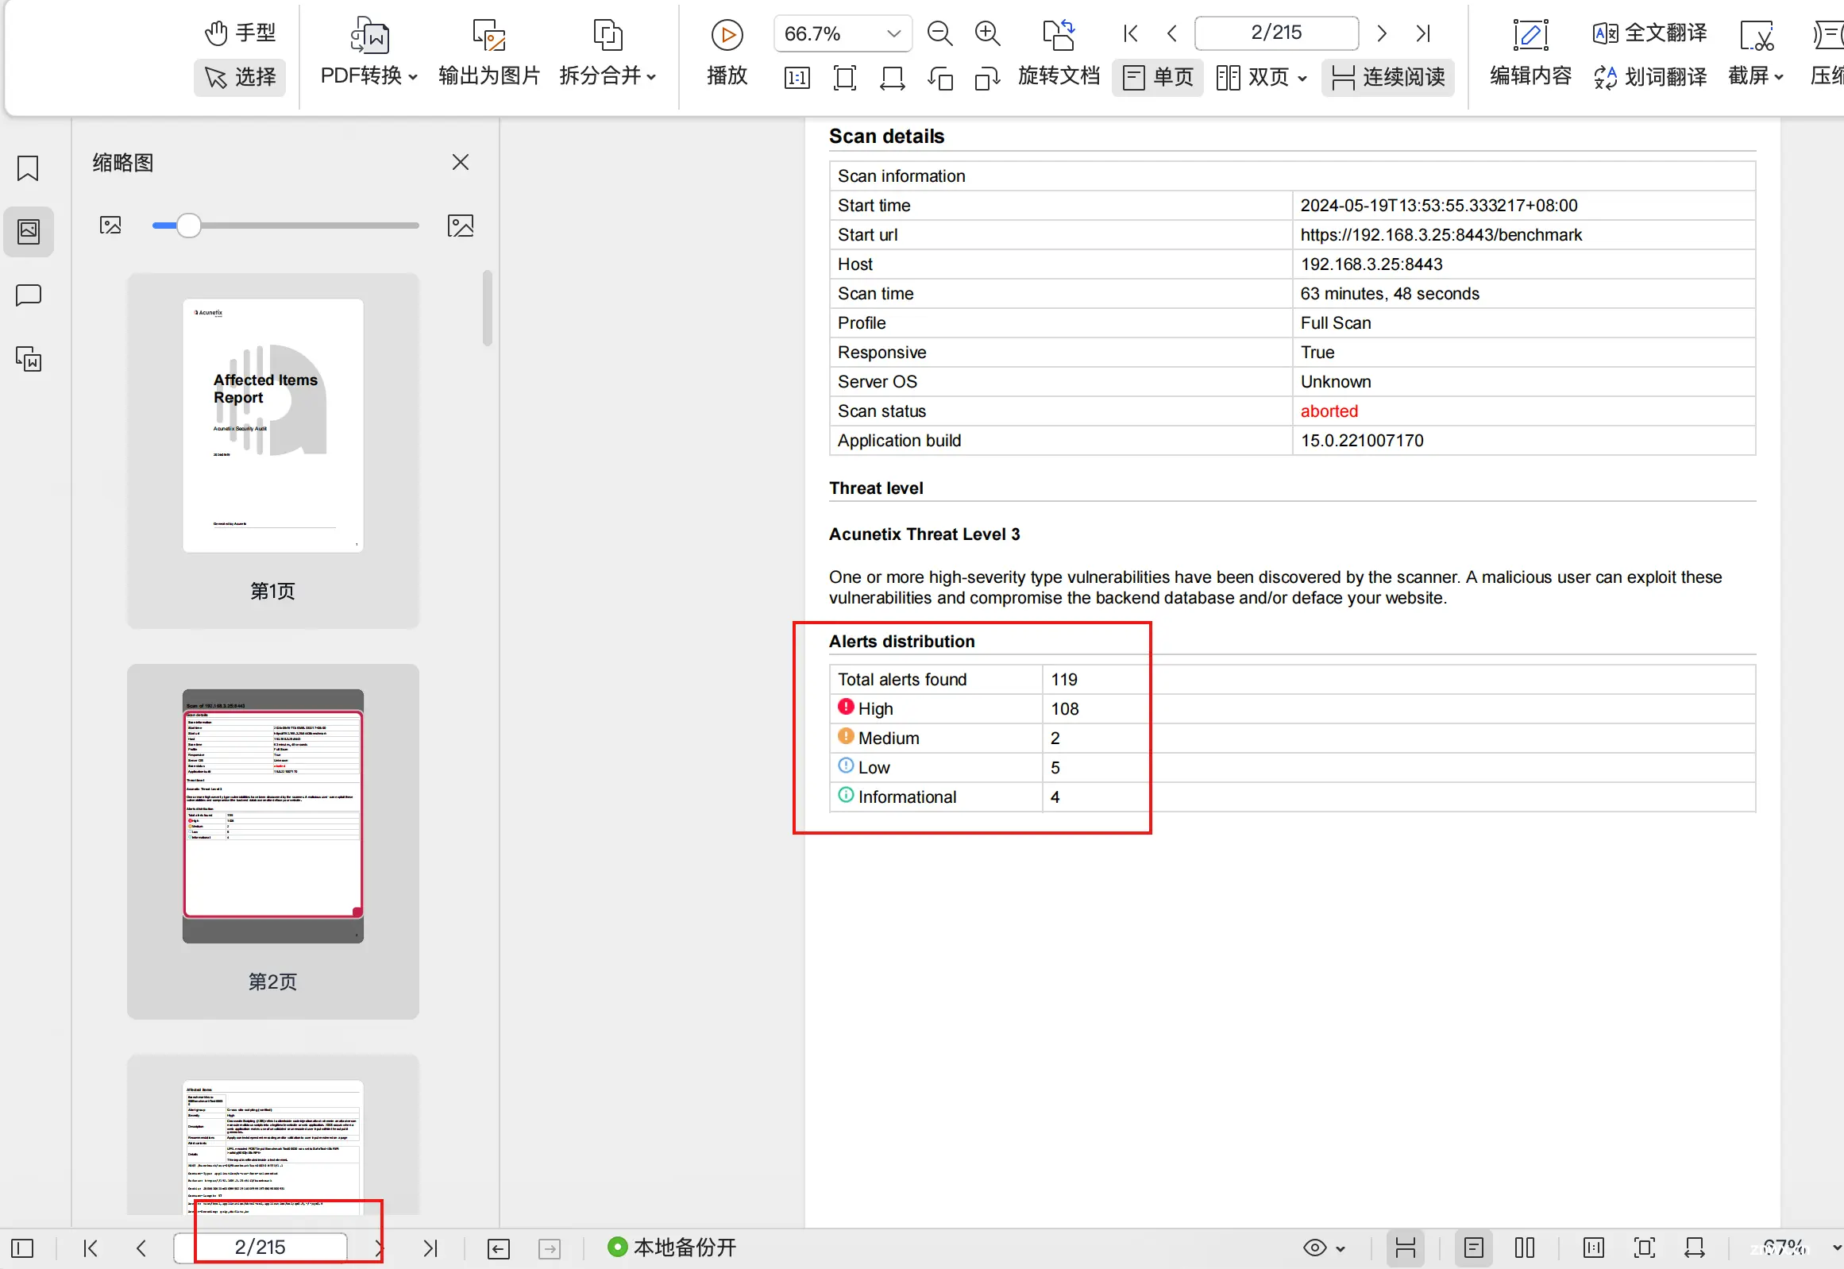Click the play/slideshow icon

[729, 33]
